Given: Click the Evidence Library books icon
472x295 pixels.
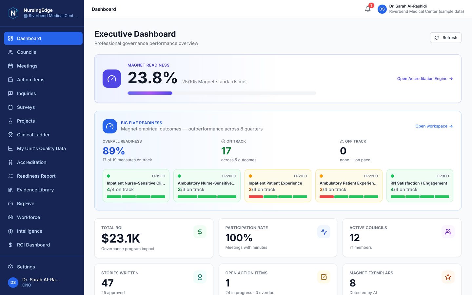Looking at the screenshot, I should pos(10,190).
